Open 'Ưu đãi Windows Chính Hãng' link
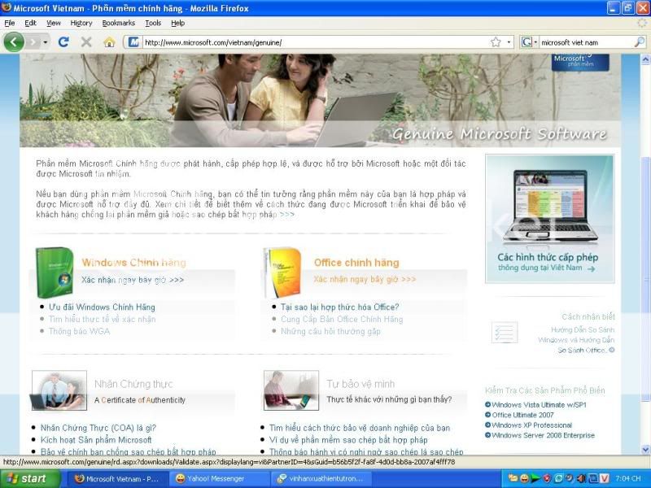The width and height of the screenshot is (651, 488). click(x=102, y=307)
